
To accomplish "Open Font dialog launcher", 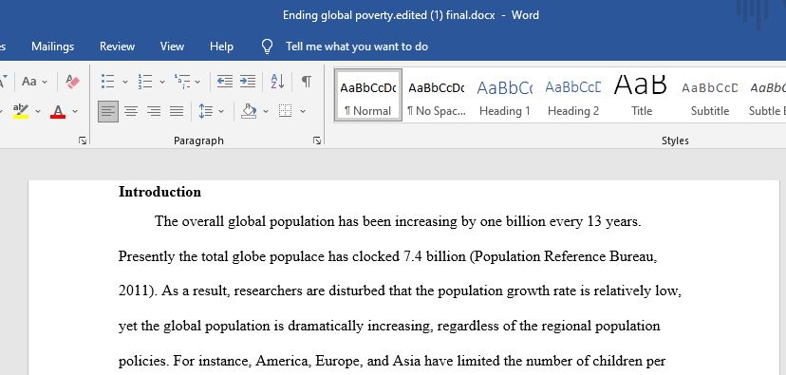I will click(x=83, y=141).
